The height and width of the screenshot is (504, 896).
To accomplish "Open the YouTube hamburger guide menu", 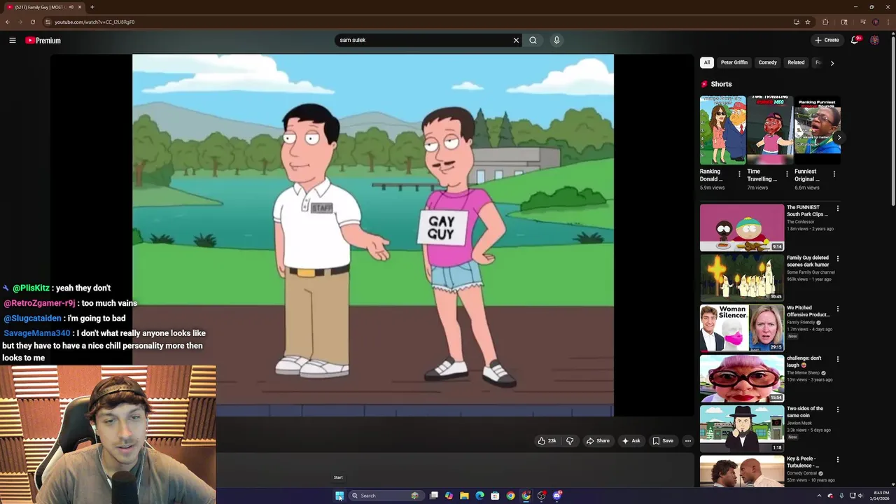I will 13,41.
